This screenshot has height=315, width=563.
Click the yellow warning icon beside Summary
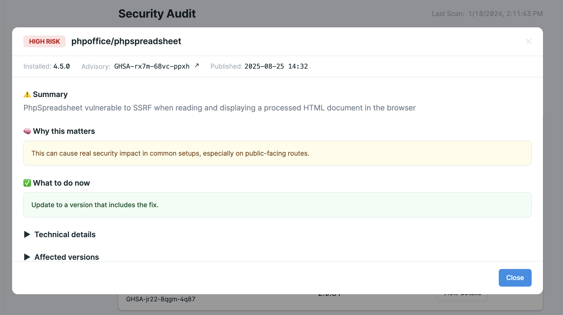(27, 94)
